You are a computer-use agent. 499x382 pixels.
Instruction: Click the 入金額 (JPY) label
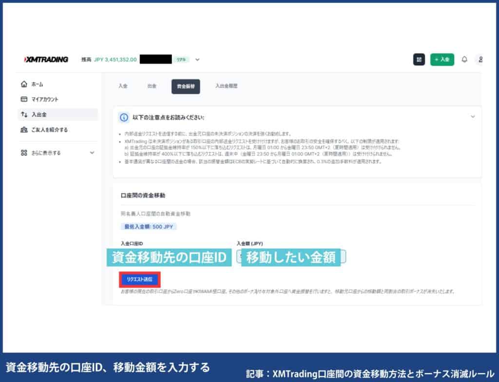[x=250, y=244]
